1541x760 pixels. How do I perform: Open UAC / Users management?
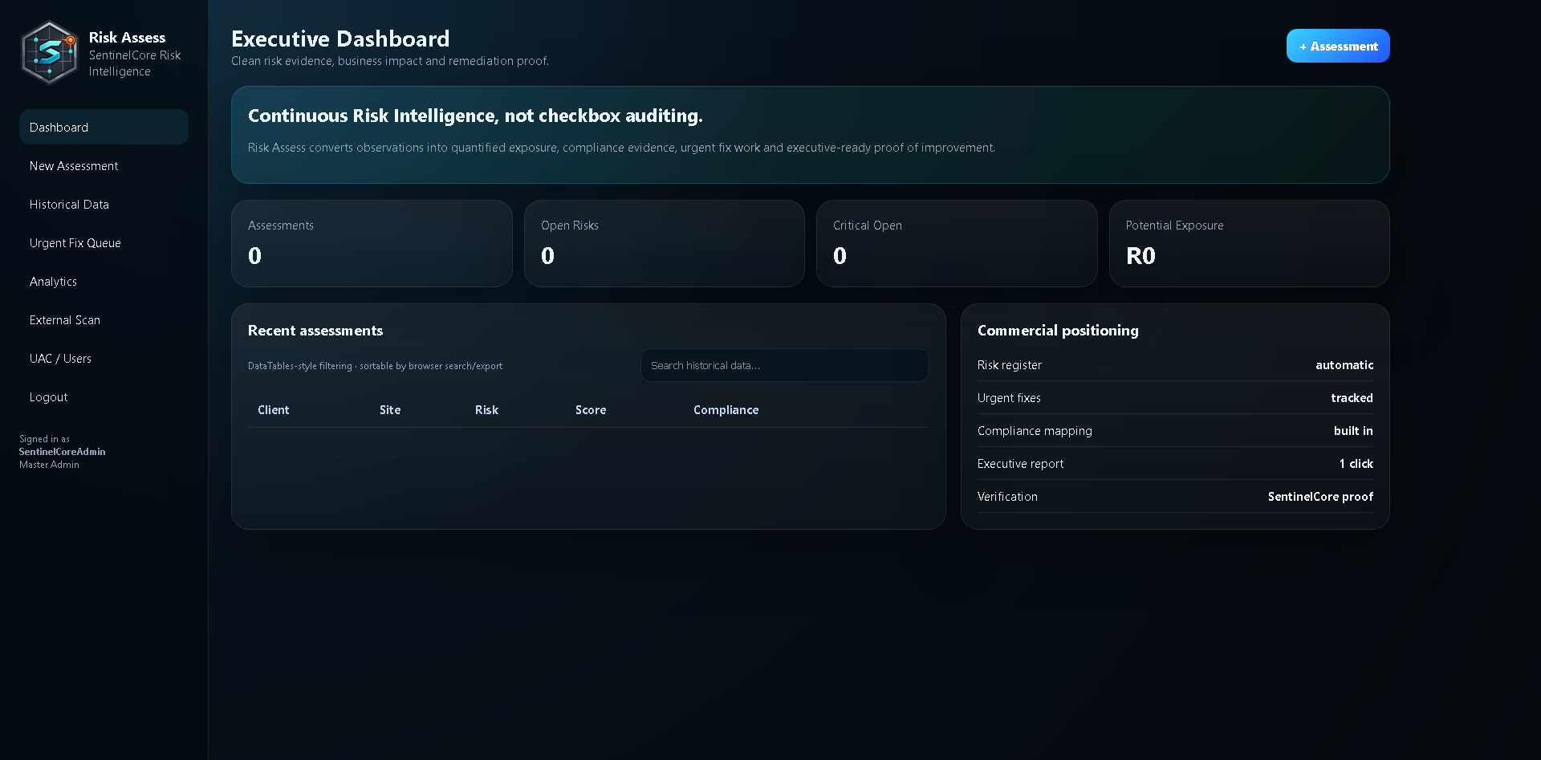tap(104, 359)
